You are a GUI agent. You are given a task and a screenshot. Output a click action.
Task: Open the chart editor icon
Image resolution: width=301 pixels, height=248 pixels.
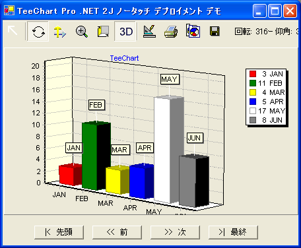pyautogui.click(x=149, y=31)
